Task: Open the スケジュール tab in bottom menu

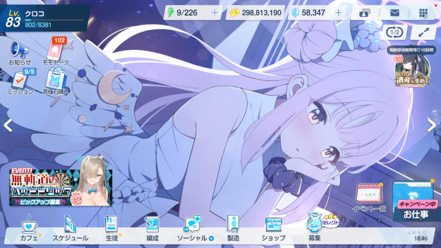Action: pyautogui.click(x=71, y=229)
